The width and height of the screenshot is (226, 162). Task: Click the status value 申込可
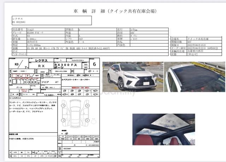point(192,54)
